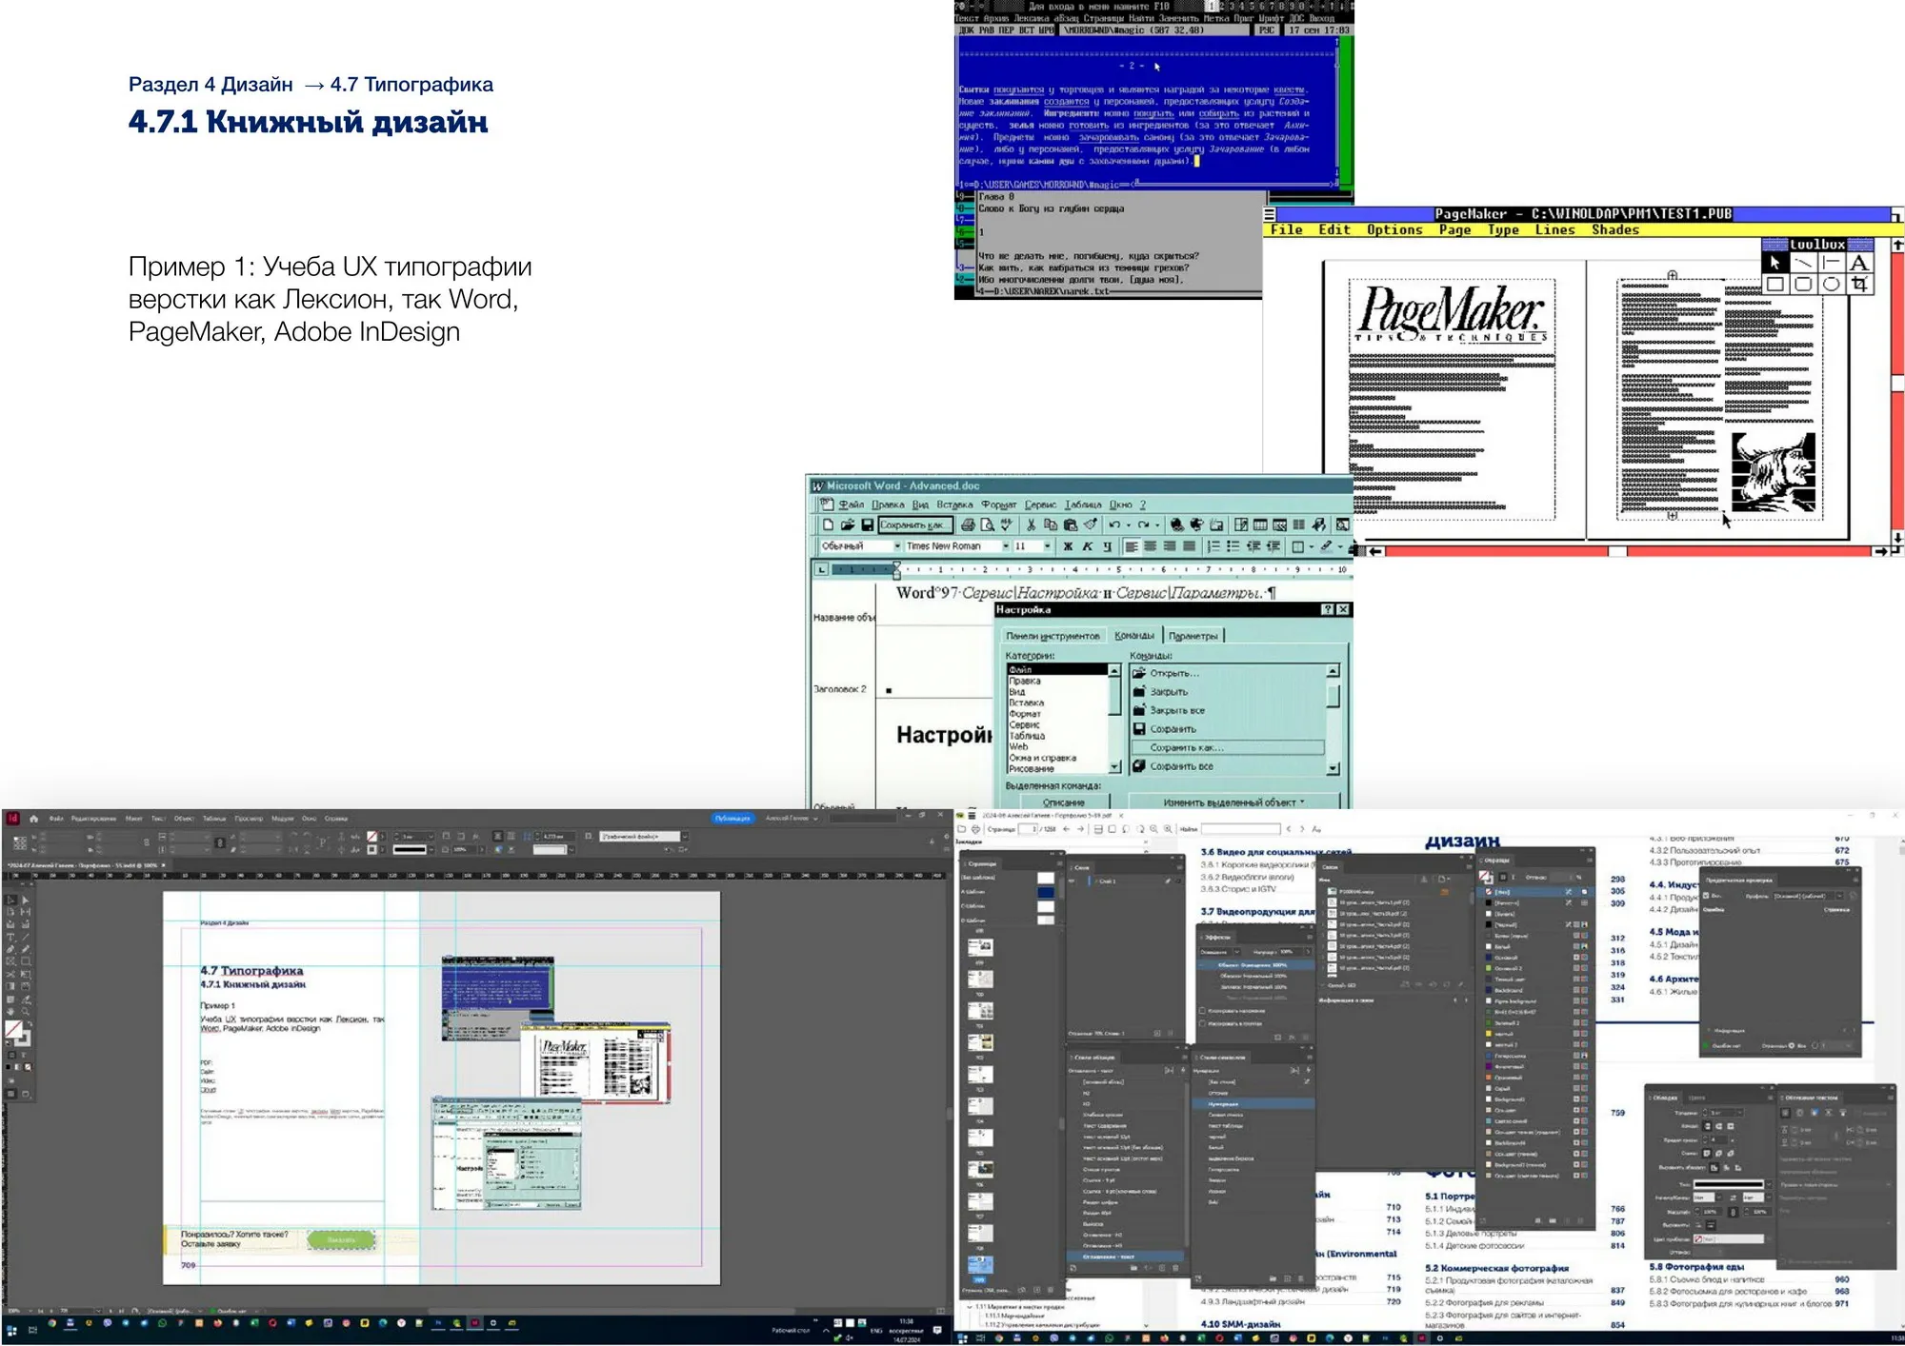Click the blue Публикация button in InDesign
Image resolution: width=1905 pixels, height=1346 pixels.
(732, 819)
